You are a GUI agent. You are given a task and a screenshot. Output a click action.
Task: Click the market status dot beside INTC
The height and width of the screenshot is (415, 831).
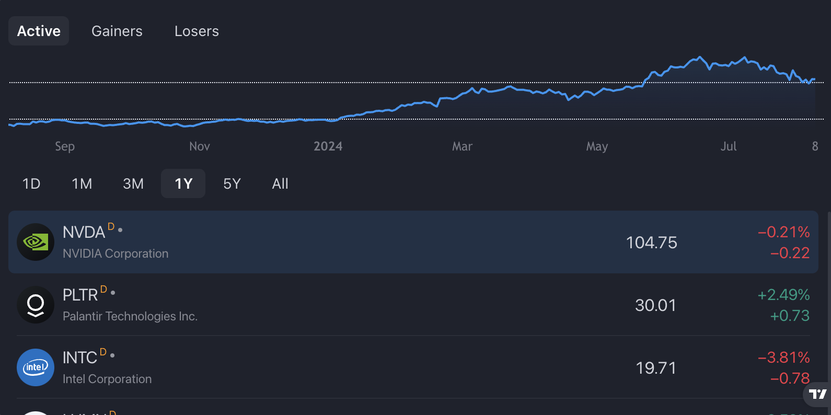pos(112,355)
